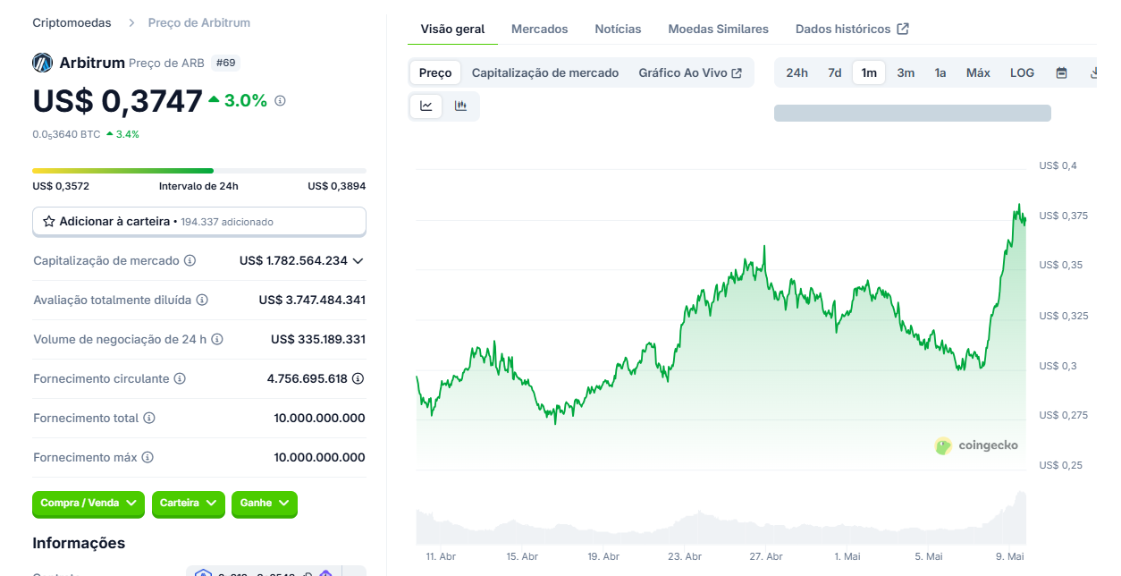Select the 24h time range
The width and height of the screenshot is (1121, 576).
tap(797, 72)
